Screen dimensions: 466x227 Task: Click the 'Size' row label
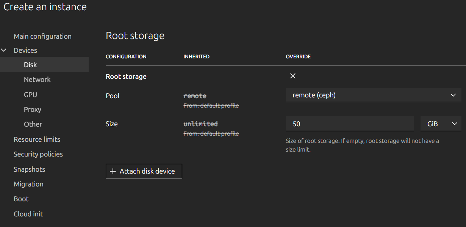(112, 124)
